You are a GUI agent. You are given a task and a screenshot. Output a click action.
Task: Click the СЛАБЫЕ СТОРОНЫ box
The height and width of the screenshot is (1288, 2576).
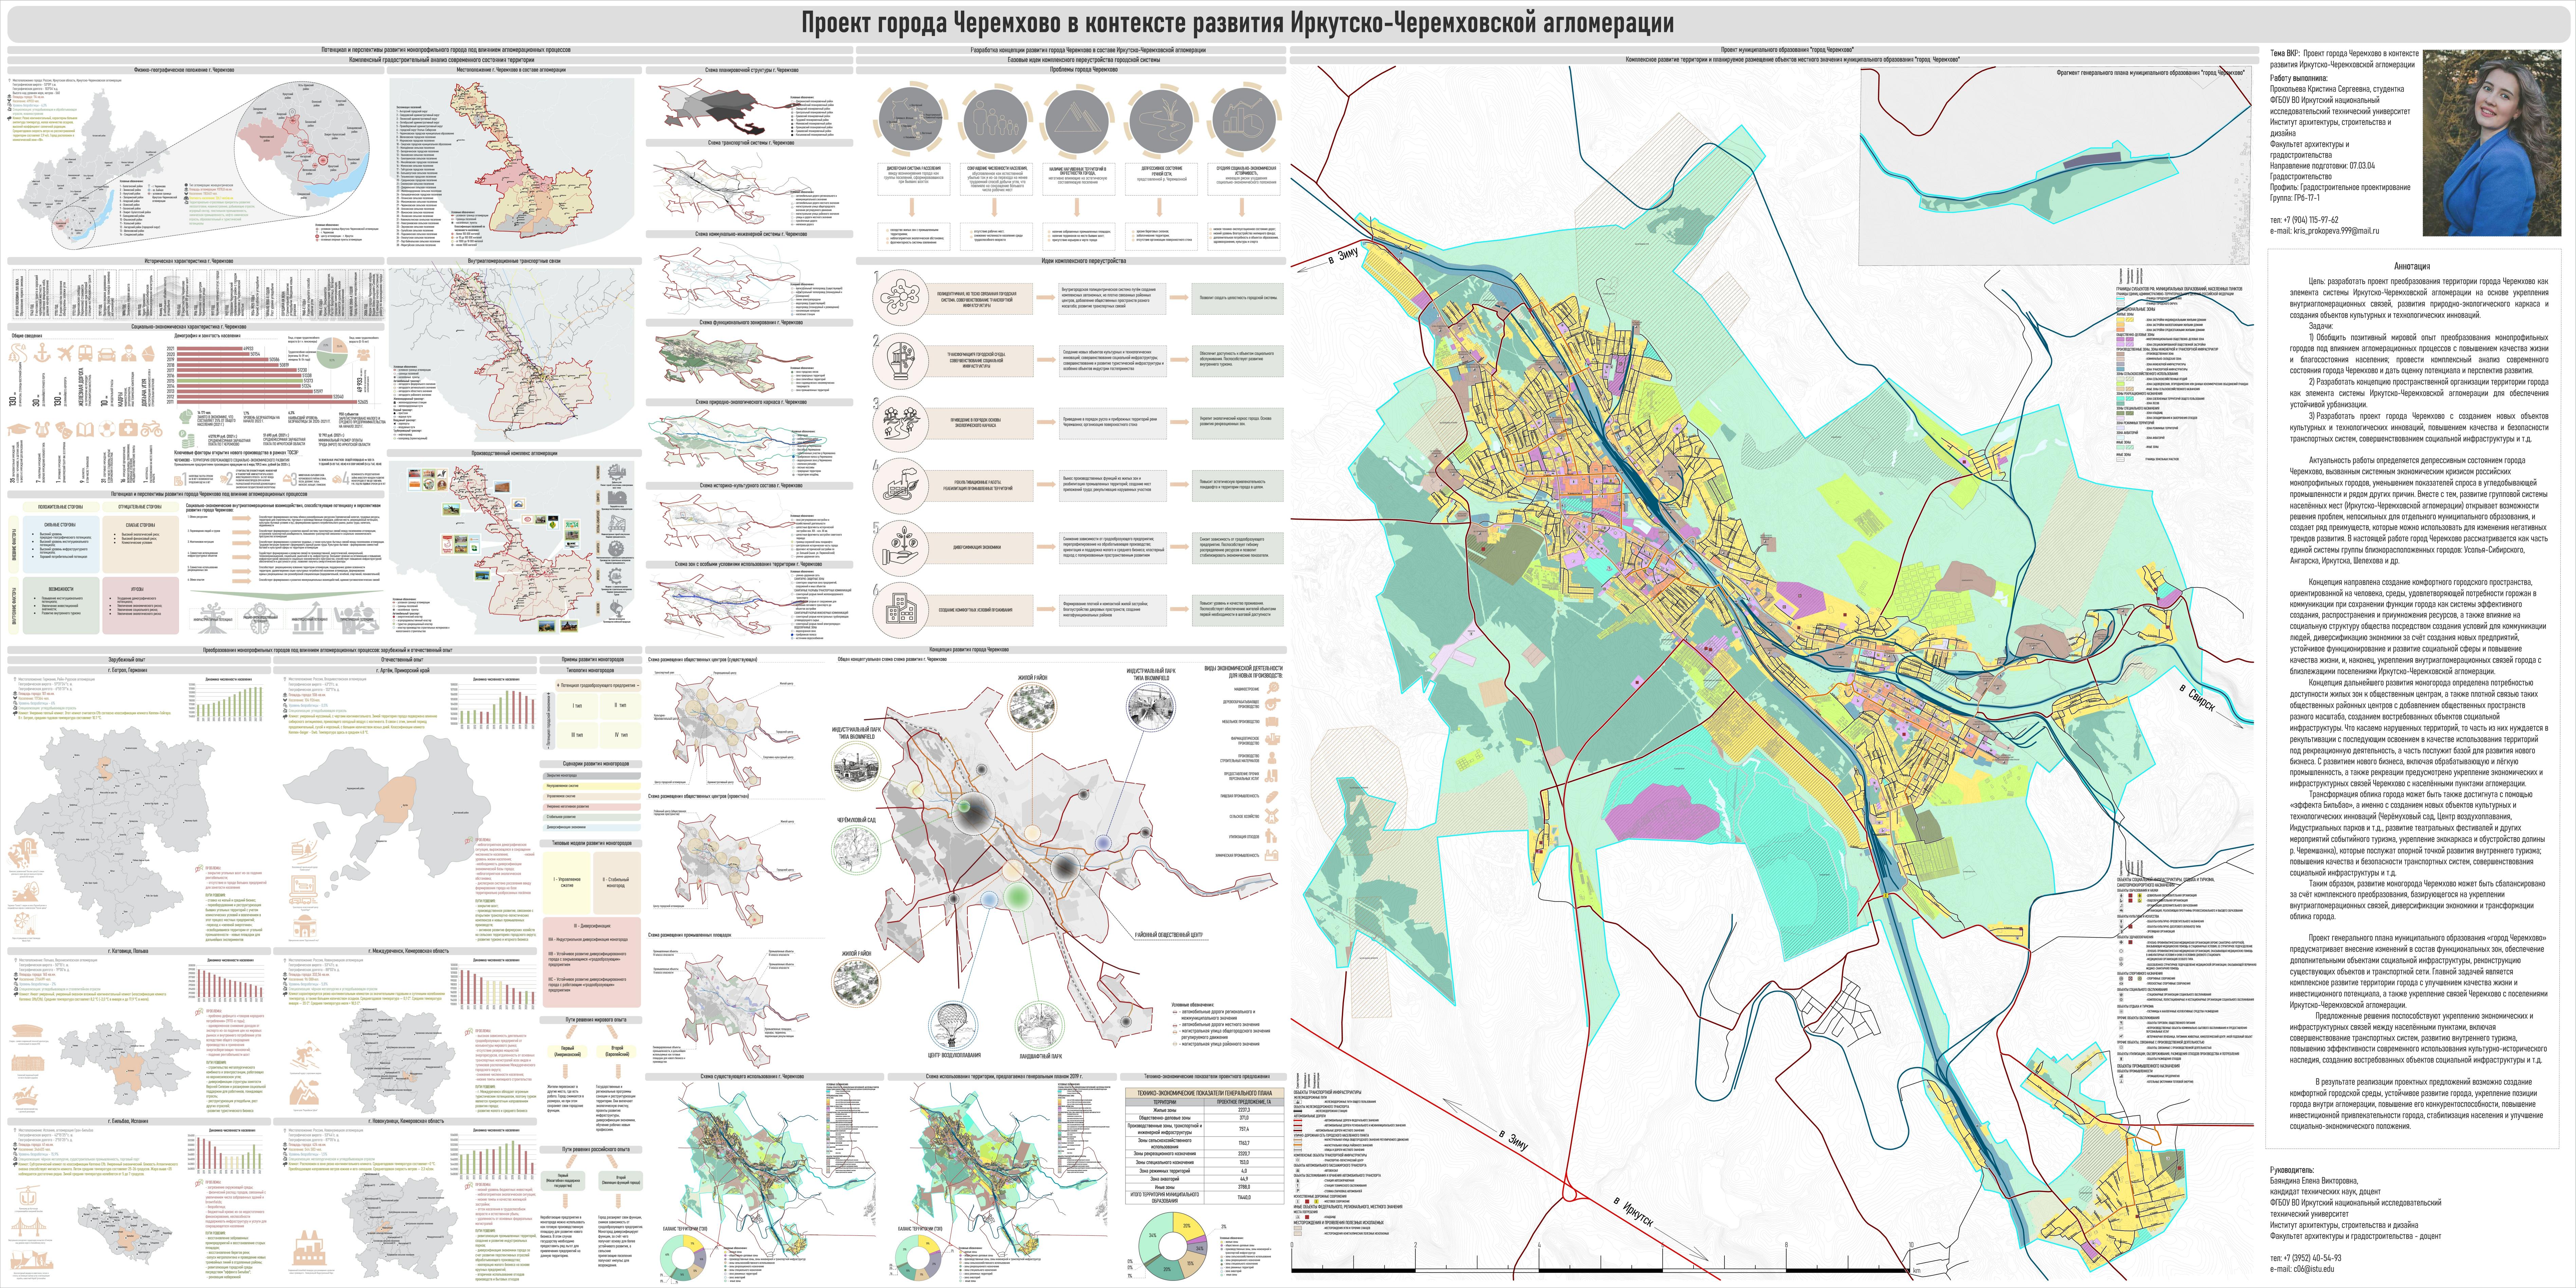141,545
